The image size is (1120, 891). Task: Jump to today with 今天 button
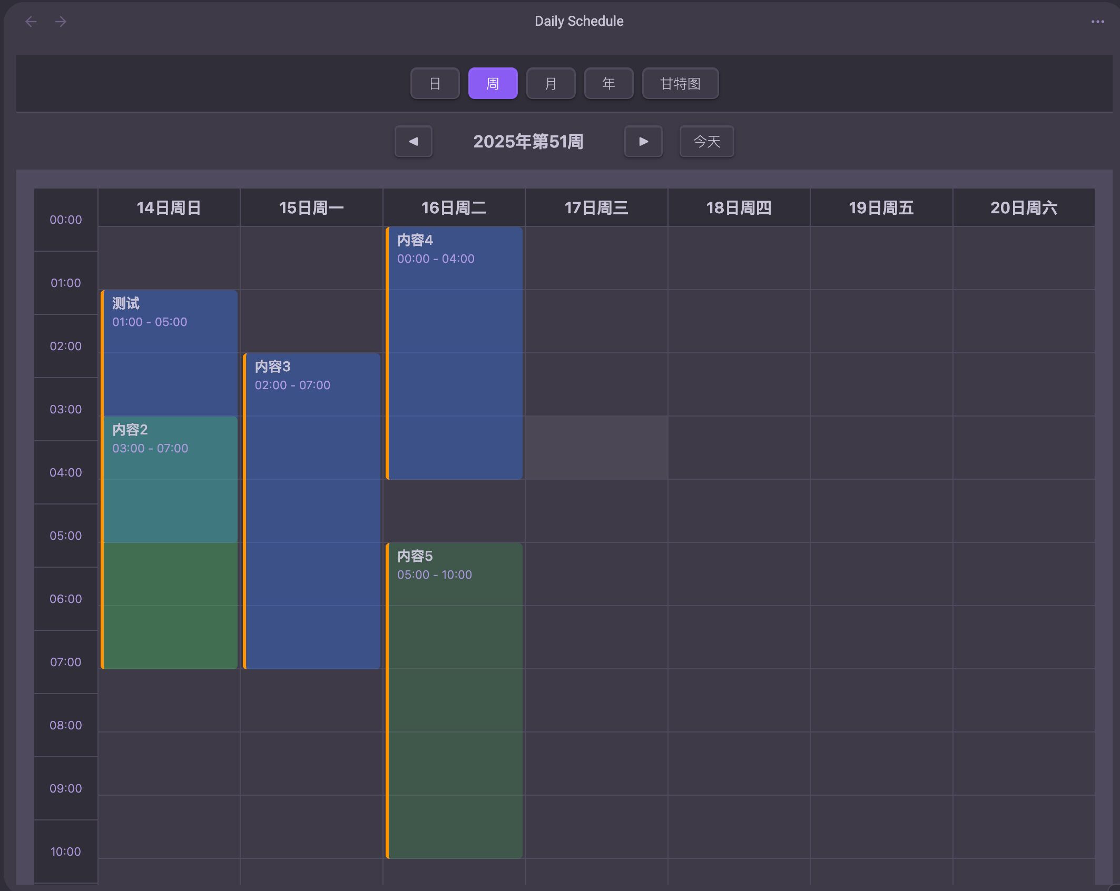pos(706,141)
